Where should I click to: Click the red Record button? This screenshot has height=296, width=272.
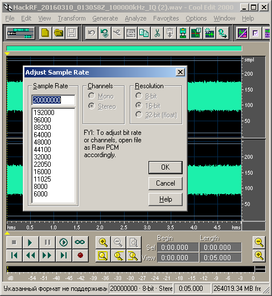point(80,256)
